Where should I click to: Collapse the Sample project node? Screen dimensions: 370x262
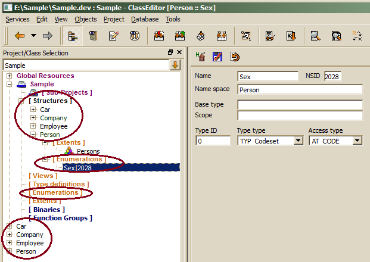coord(10,85)
